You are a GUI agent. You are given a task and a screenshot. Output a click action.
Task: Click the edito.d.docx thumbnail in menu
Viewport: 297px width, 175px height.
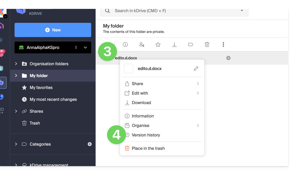129,69
